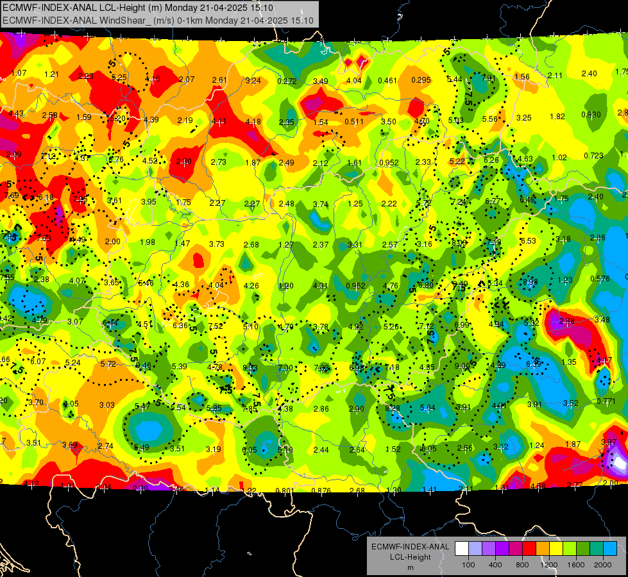
Task: Click the wind shear value 6.53
Action: [528, 240]
